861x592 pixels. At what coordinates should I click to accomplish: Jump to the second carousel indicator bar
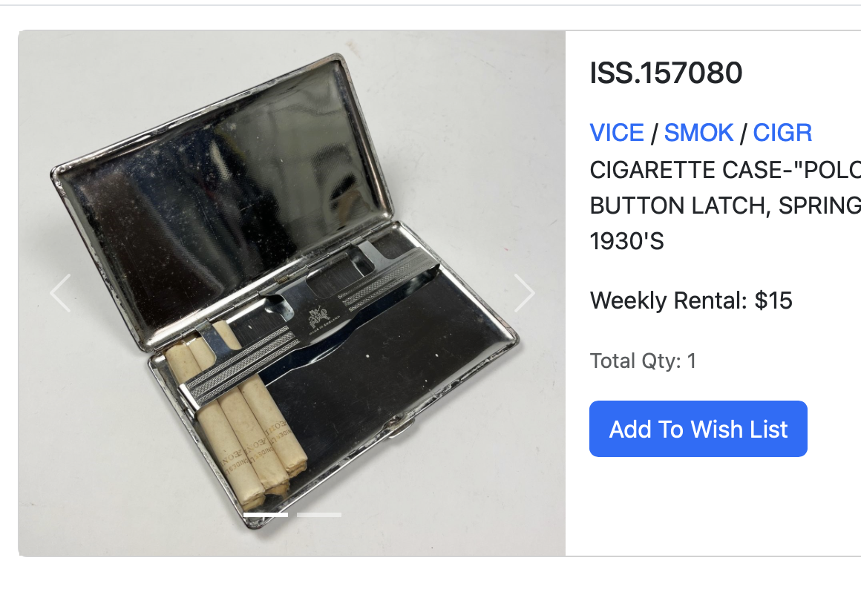(319, 515)
